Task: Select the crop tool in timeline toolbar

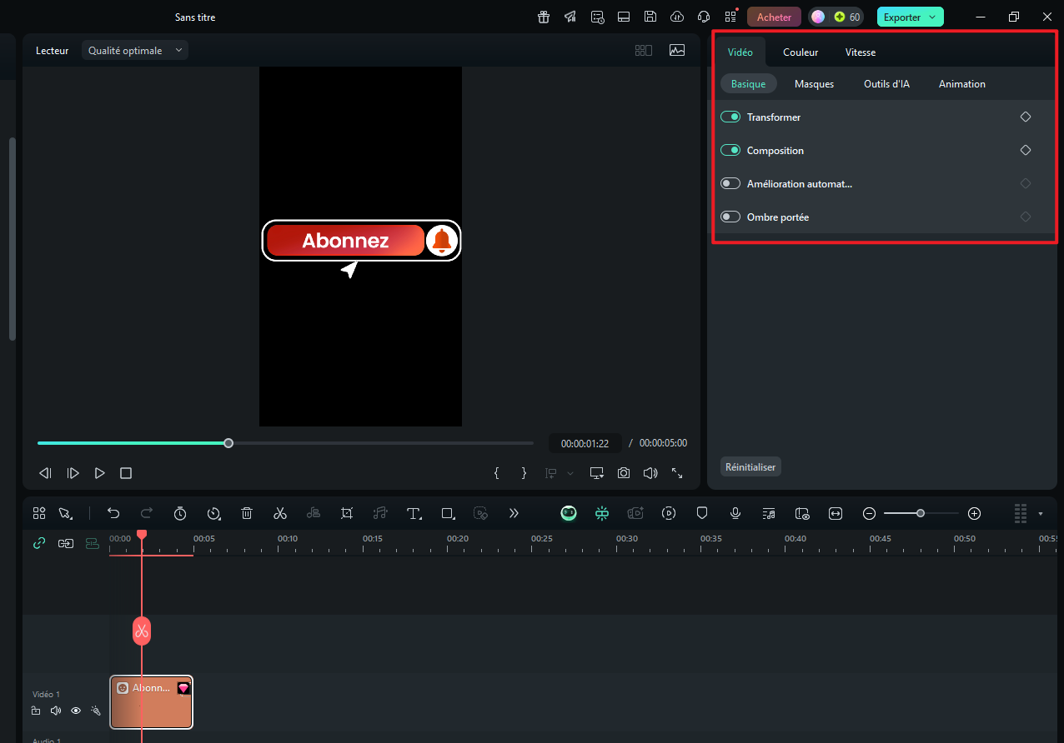Action: (347, 513)
